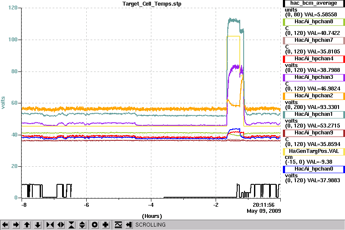Click the VAL=35.8594 readout
Viewport: 345px width, 230px height.
(324, 144)
